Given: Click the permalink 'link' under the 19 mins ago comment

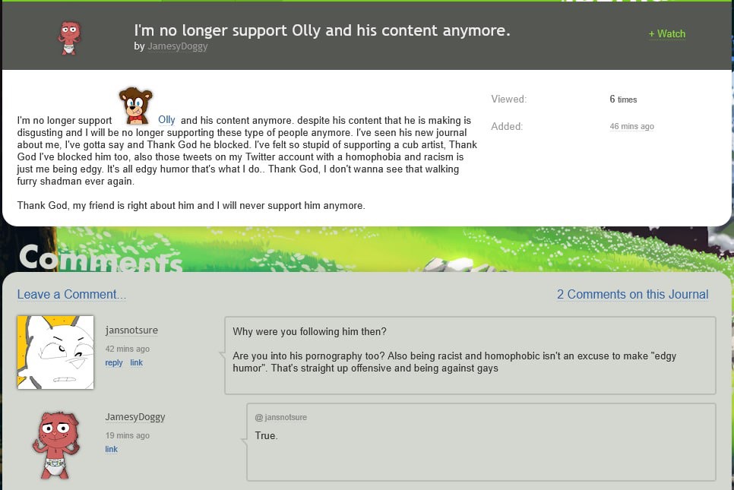Looking at the screenshot, I should coord(111,450).
